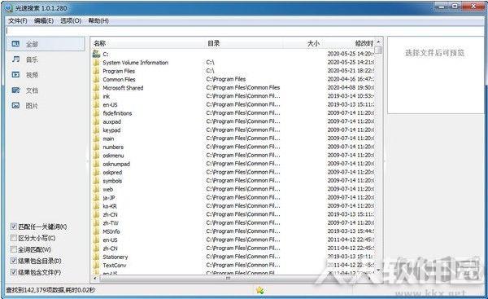Select the 文档 document category icon

click(x=16, y=90)
